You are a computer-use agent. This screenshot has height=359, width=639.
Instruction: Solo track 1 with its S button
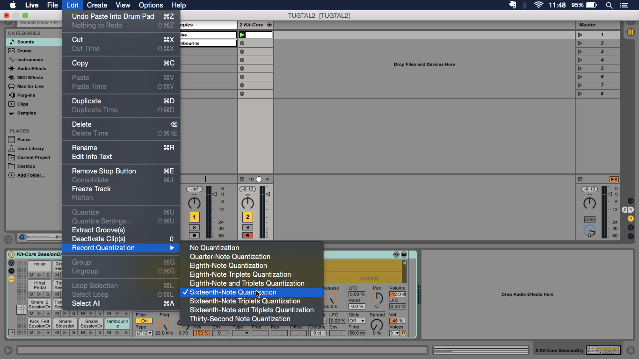point(195,228)
